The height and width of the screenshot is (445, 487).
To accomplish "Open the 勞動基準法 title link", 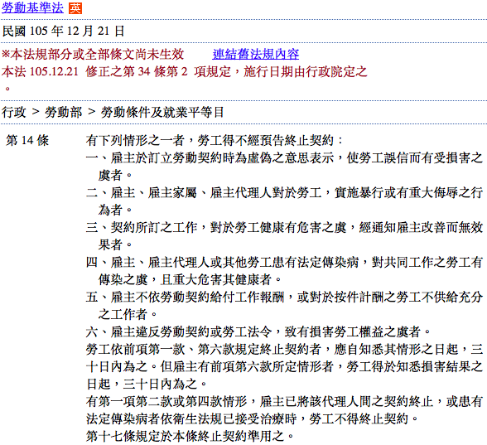I will (32, 7).
